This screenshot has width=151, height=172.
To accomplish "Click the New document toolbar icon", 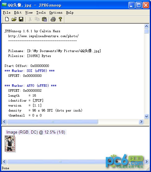I will (x=7, y=19).
